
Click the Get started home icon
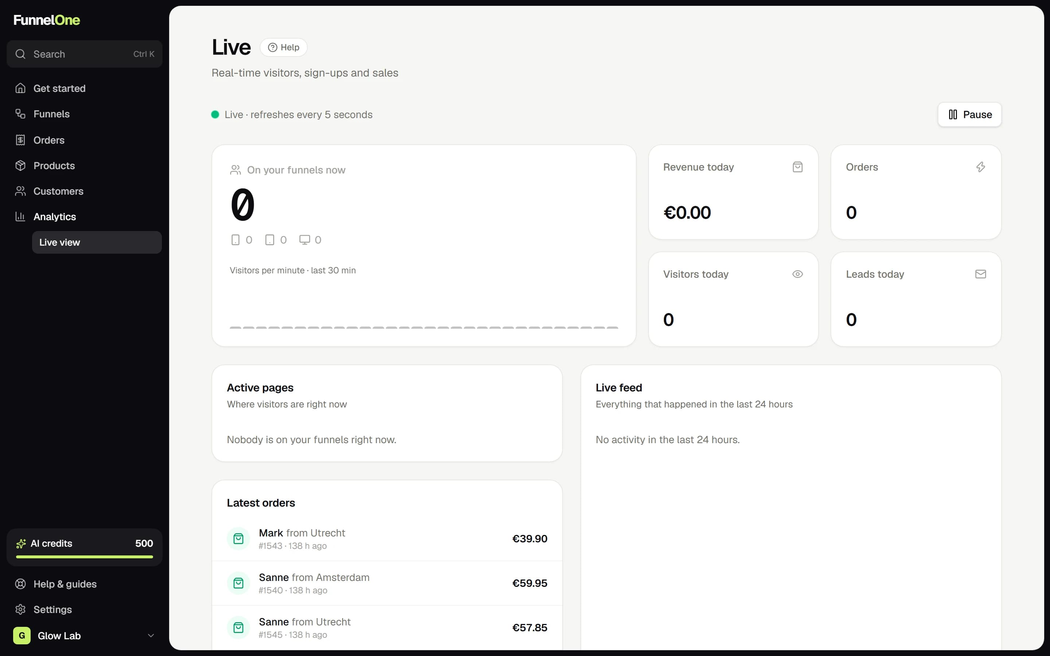(x=20, y=88)
